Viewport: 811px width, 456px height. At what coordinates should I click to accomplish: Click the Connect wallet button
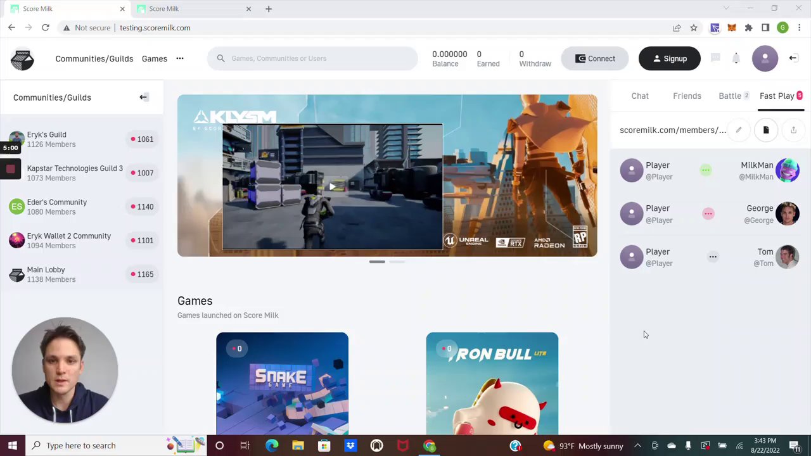tap(595, 58)
